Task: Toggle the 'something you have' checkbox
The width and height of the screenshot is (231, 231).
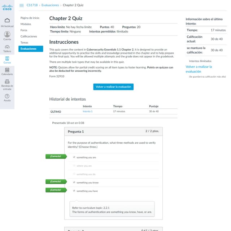Action: pos(74,191)
